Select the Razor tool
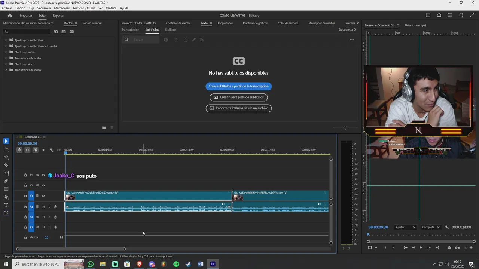Image resolution: width=479 pixels, height=269 pixels. click(x=6, y=165)
